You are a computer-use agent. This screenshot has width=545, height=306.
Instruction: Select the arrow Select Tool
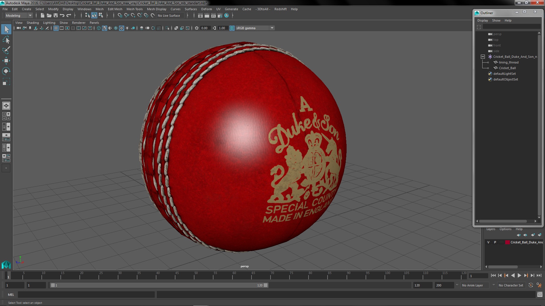coord(6,29)
